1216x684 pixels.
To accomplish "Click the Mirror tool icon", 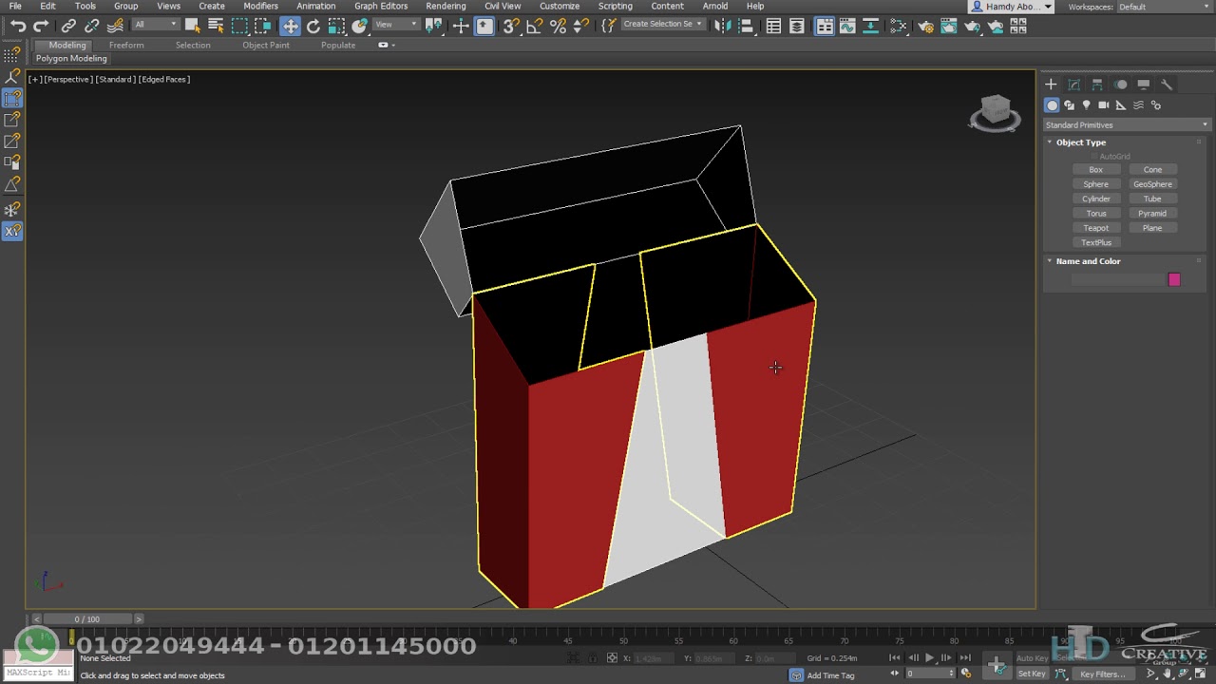I will [x=723, y=27].
